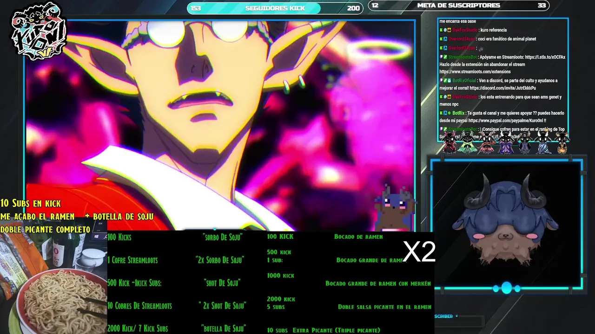Click the large 'X2' multiplier
Viewport: 595px width, 334px height.
[419, 252]
